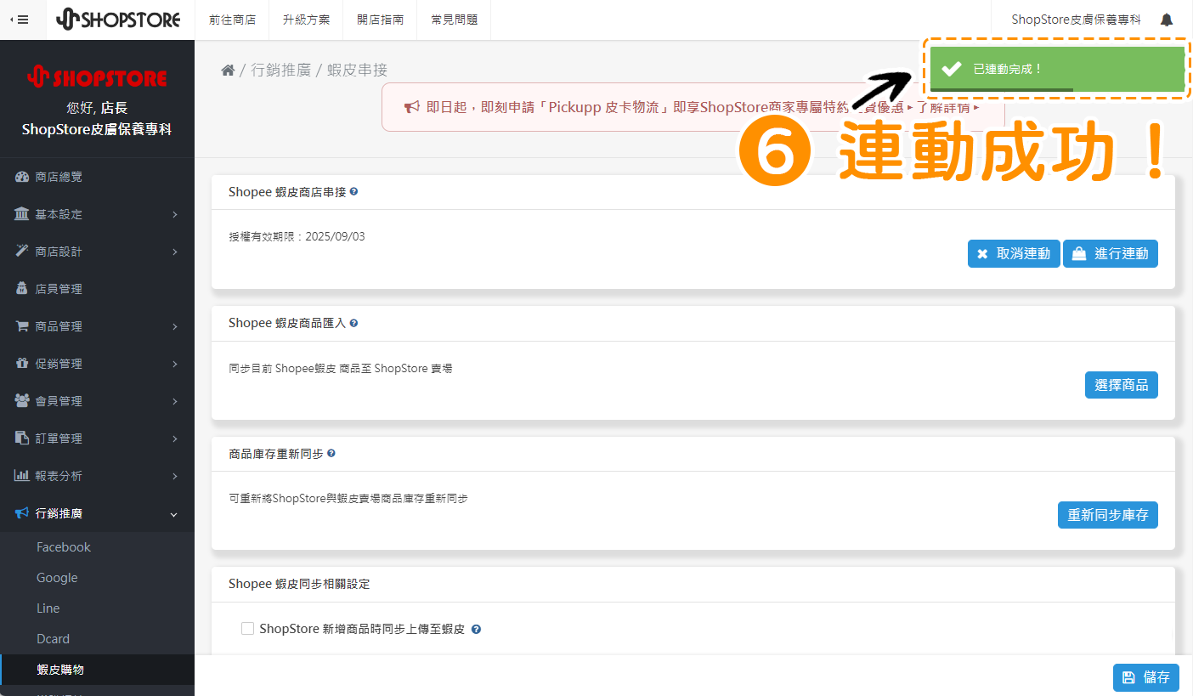Open 店員管理 in sidebar
The height and width of the screenshot is (696, 1193).
point(97,289)
